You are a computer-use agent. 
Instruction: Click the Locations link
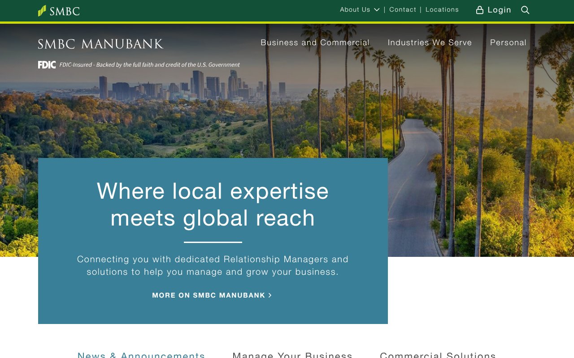coord(442,9)
